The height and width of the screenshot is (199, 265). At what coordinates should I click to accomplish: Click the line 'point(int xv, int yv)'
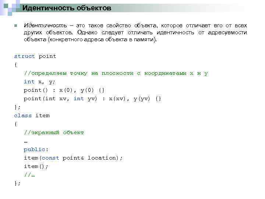[60, 99]
